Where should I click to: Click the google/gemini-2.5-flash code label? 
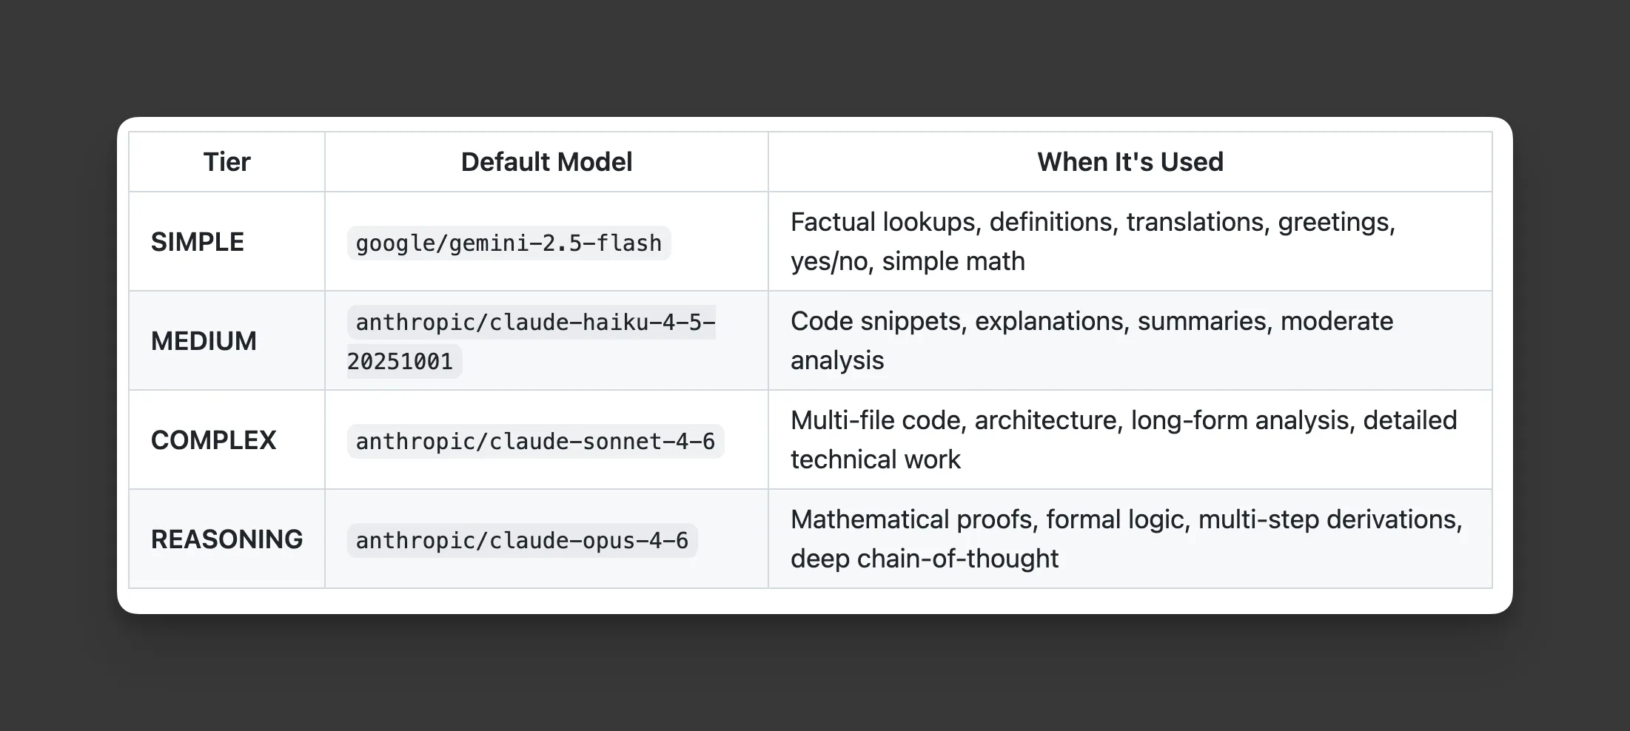[x=509, y=243]
